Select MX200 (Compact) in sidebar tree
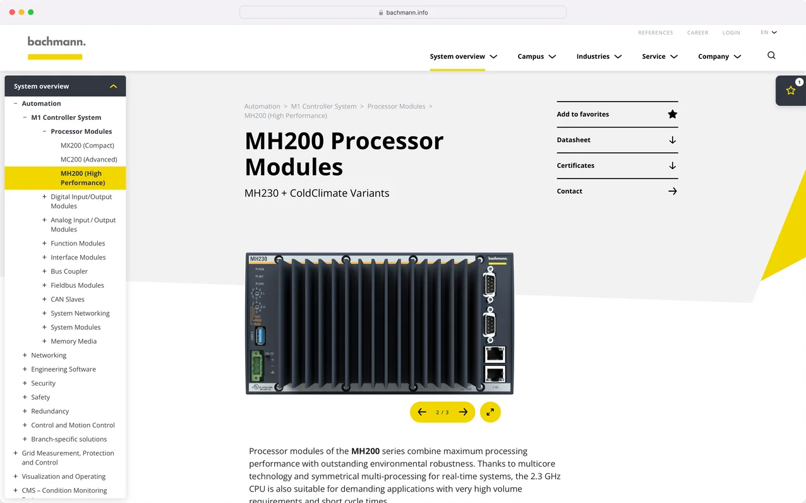This screenshot has width=806, height=503. pyautogui.click(x=87, y=145)
